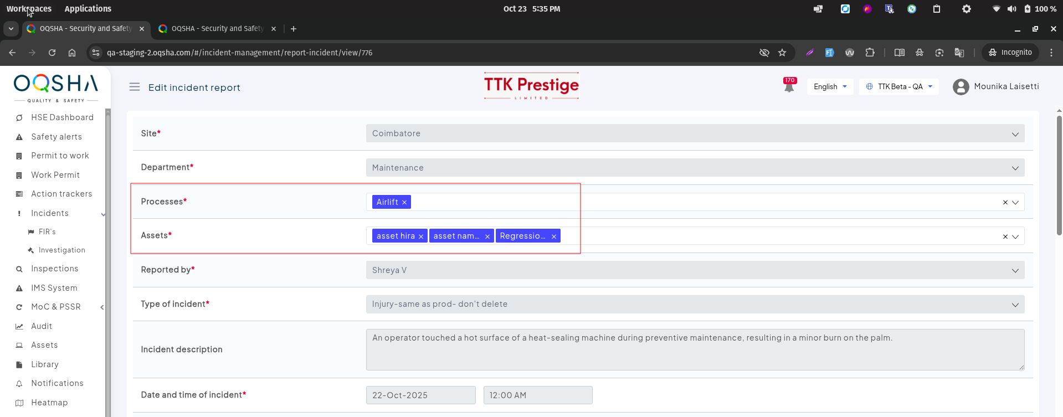
Task: Expand the MoC & PSSR sidebar section
Action: 102,307
